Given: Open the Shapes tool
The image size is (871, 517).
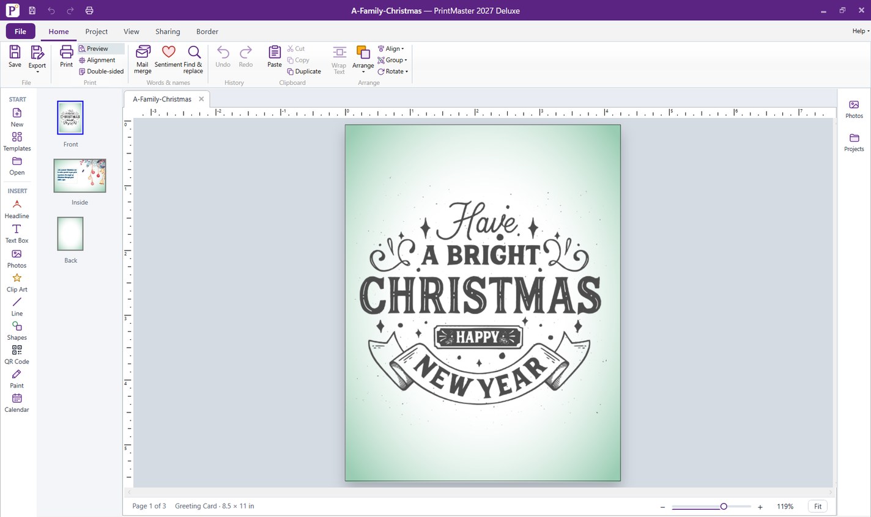Looking at the screenshot, I should tap(17, 331).
